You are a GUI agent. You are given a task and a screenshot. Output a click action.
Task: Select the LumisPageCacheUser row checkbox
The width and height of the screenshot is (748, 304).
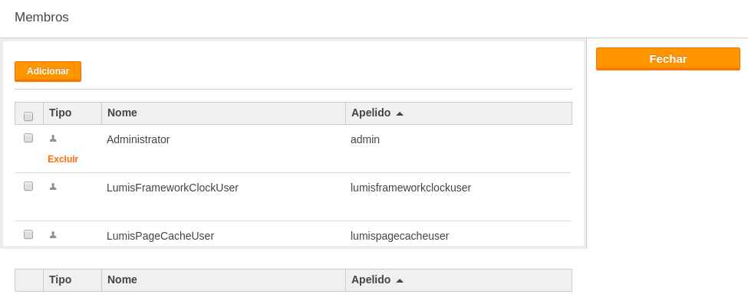point(28,234)
